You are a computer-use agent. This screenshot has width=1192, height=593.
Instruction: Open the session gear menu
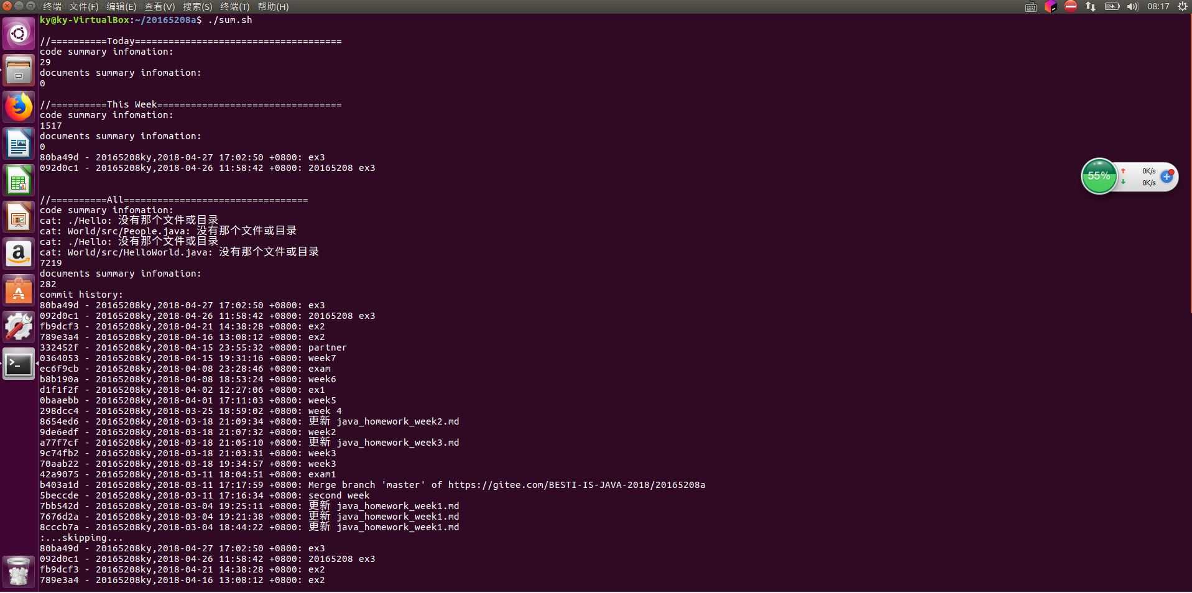tap(1182, 7)
